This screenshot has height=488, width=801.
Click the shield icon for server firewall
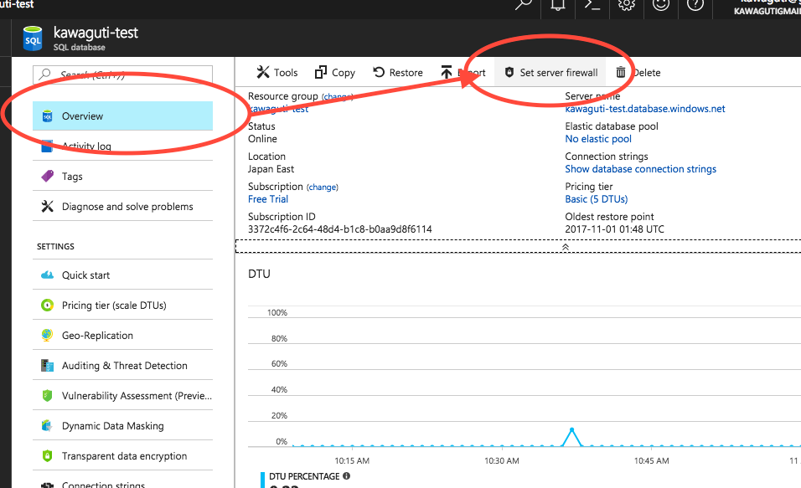click(509, 73)
